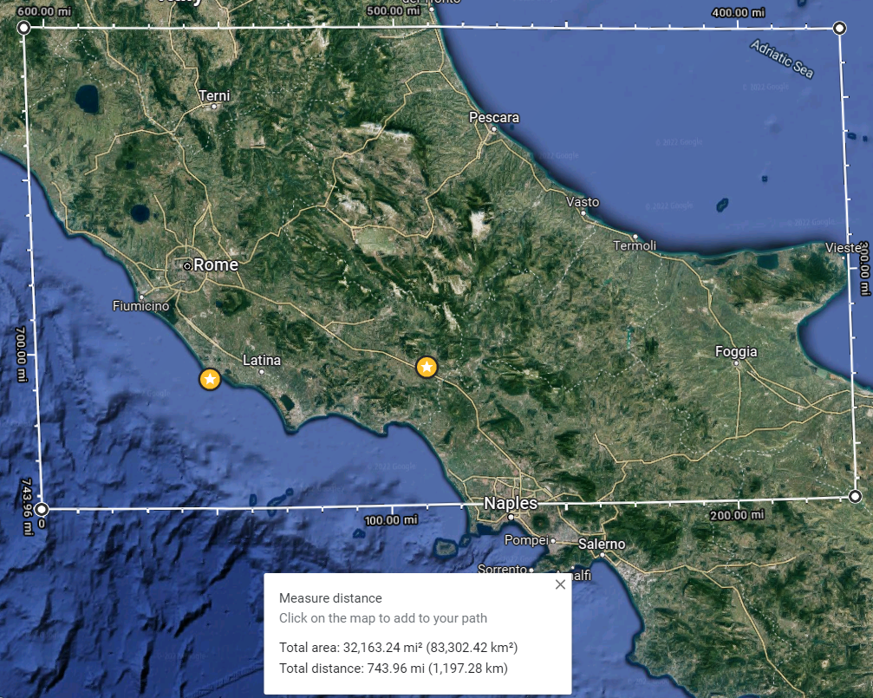
Task: Click the Pescara map label
Action: click(494, 118)
